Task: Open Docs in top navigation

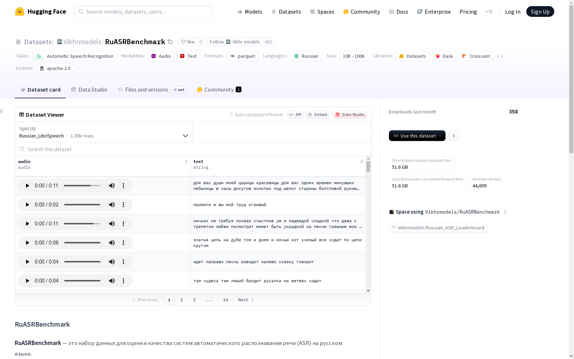Action: [399, 11]
